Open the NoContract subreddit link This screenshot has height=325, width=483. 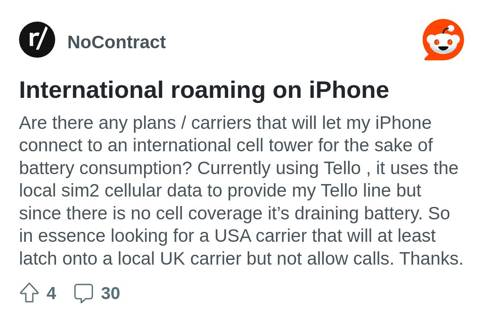(x=116, y=42)
